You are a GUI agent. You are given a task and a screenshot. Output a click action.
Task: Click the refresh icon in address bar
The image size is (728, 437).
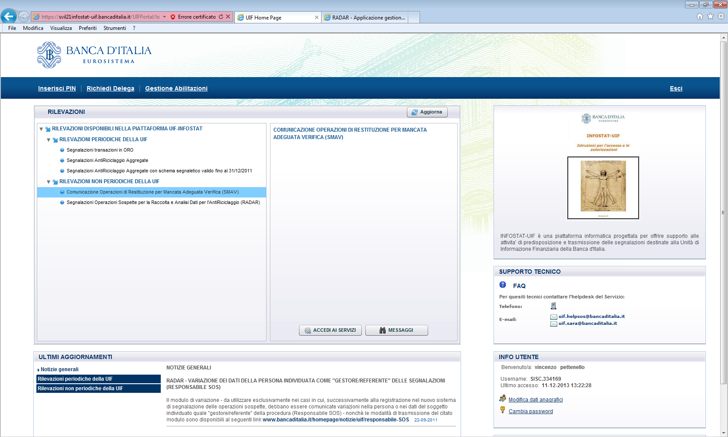pos(221,17)
